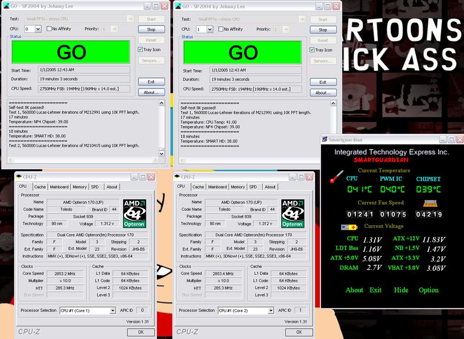Click right arrow of left SP2004 horizontal scrollbar
464x339 pixels.
coord(155,160)
